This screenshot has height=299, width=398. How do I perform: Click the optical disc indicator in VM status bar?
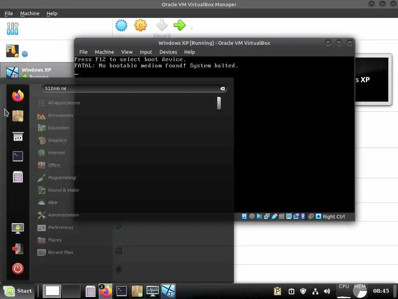click(252, 216)
